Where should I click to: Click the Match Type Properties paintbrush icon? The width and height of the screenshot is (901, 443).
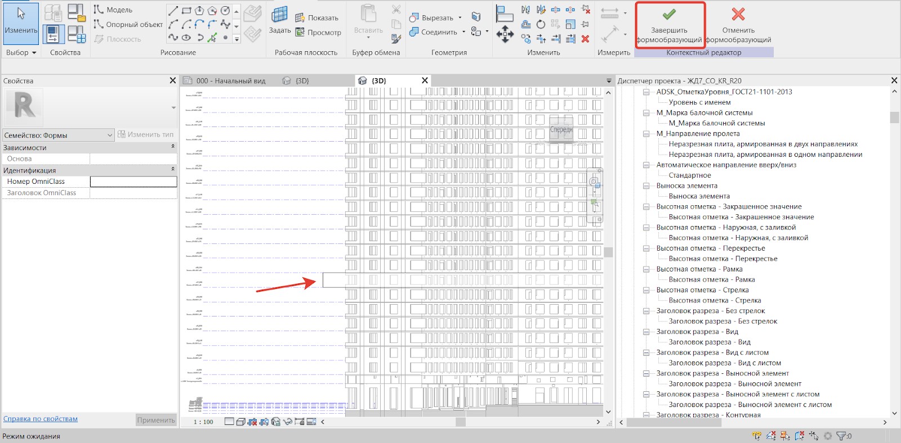pyautogui.click(x=396, y=38)
